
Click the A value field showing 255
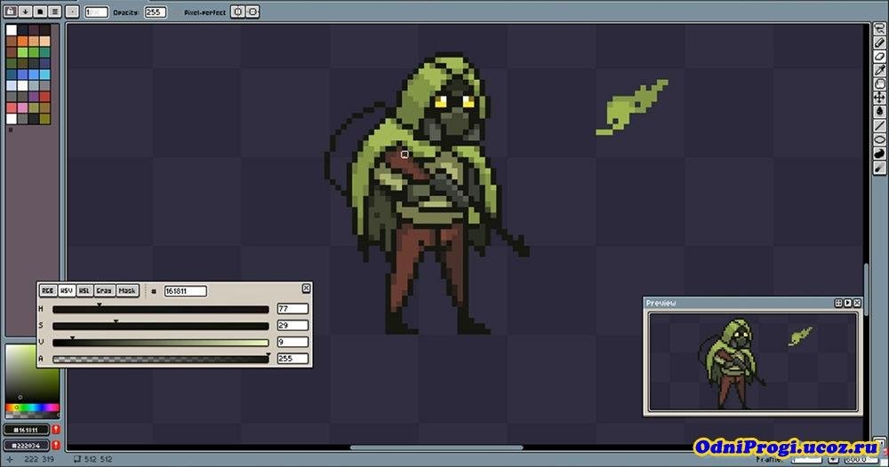point(292,359)
